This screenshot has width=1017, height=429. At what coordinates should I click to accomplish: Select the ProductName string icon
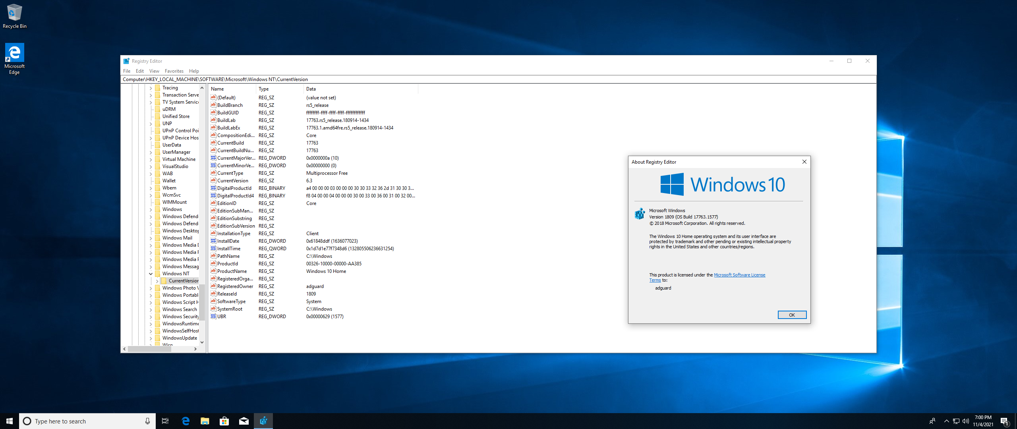[x=213, y=271]
